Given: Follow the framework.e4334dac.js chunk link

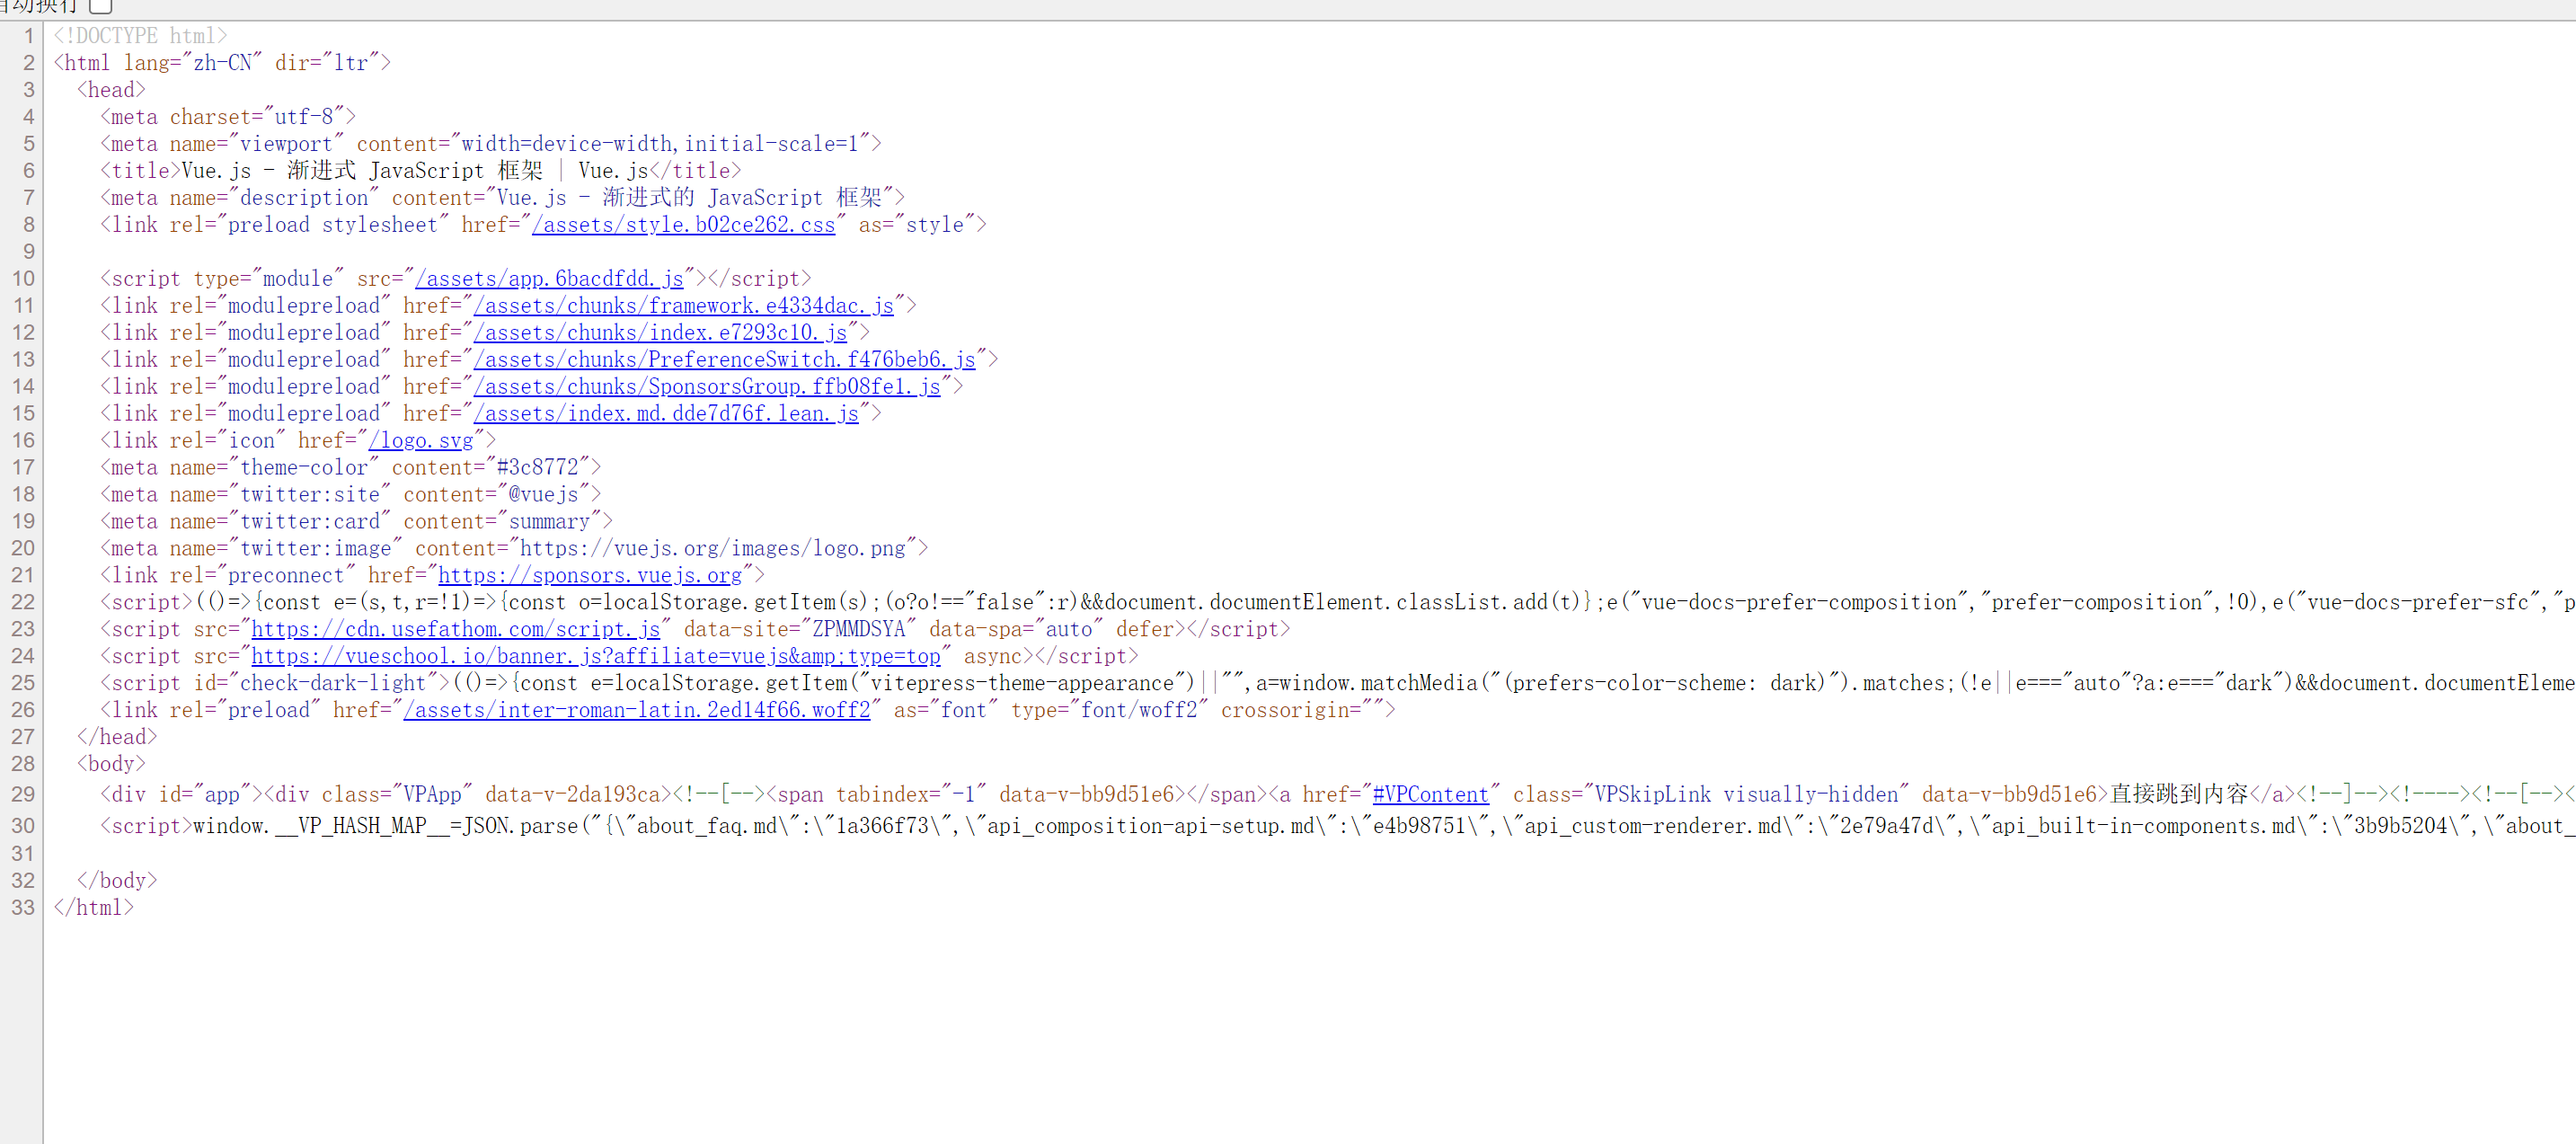Looking at the screenshot, I should (x=683, y=306).
